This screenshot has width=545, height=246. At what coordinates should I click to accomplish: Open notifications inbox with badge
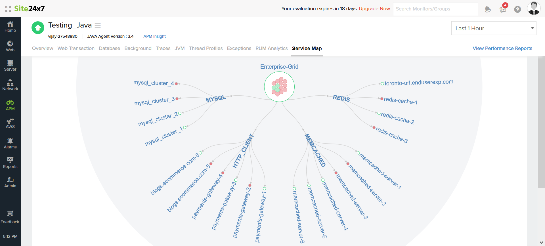pyautogui.click(x=503, y=9)
